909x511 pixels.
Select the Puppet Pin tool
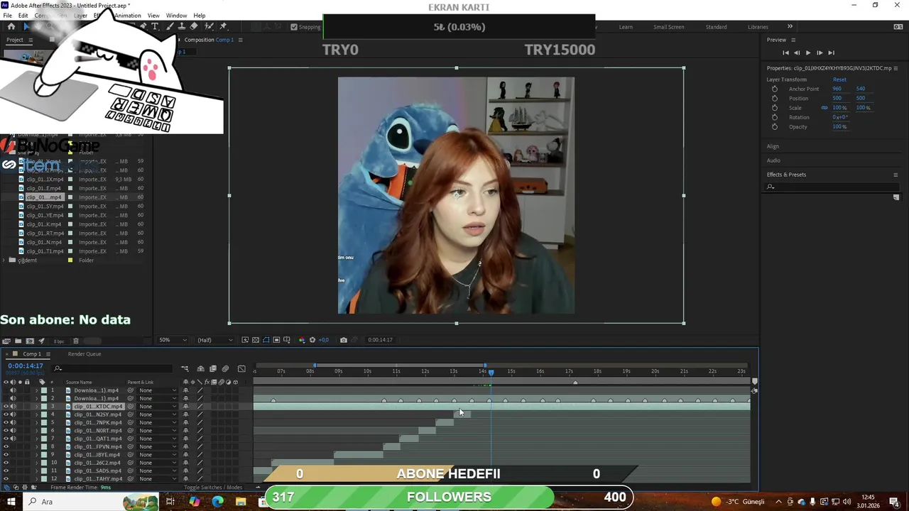point(223,26)
